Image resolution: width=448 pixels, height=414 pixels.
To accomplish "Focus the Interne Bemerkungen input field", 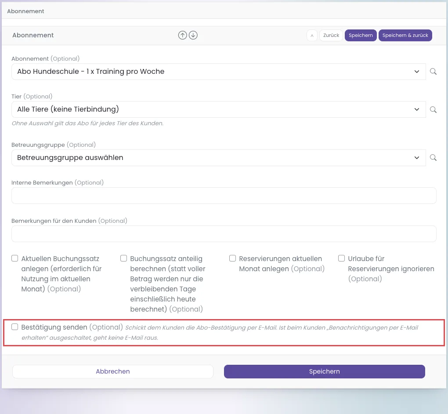I will point(224,196).
